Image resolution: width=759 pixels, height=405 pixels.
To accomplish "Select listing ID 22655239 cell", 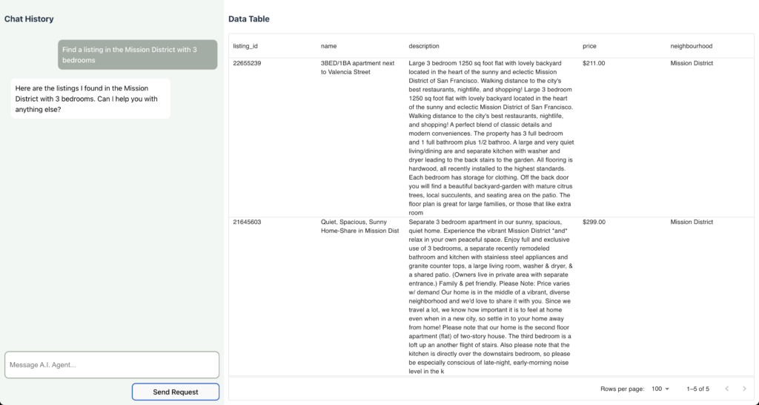I will point(247,64).
